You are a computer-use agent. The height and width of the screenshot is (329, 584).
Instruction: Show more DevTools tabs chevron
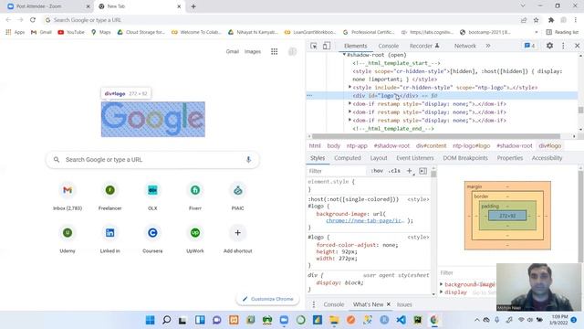point(488,46)
